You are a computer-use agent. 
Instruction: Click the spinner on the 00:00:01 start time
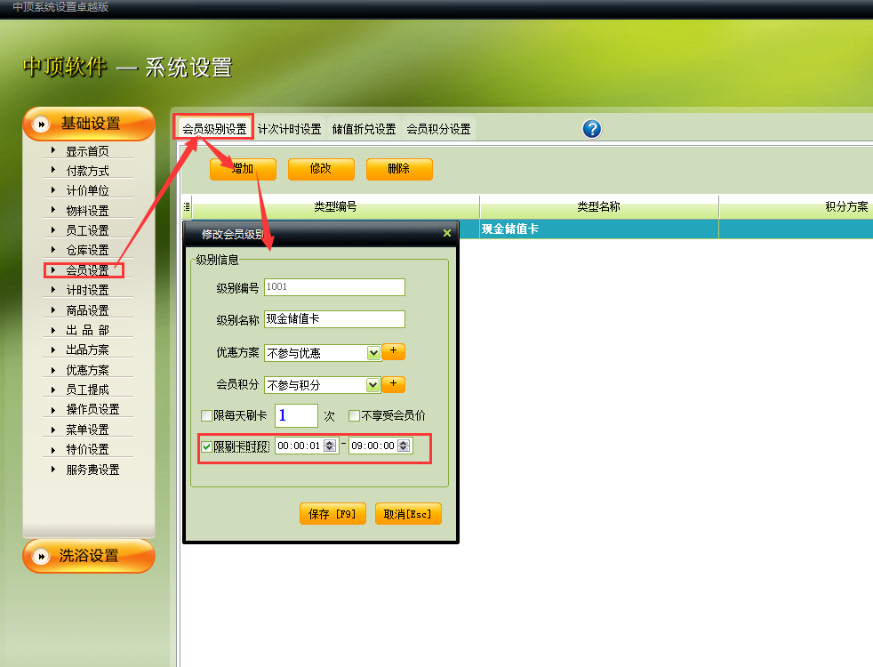330,446
